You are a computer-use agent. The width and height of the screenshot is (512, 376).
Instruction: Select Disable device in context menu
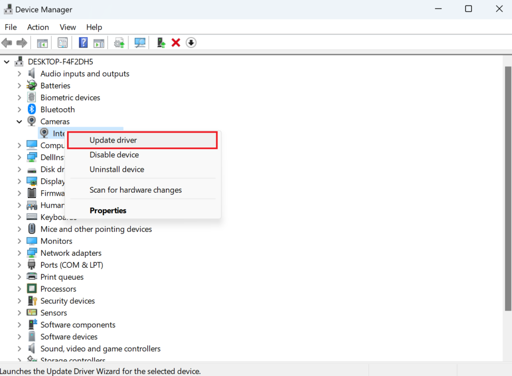(x=114, y=155)
